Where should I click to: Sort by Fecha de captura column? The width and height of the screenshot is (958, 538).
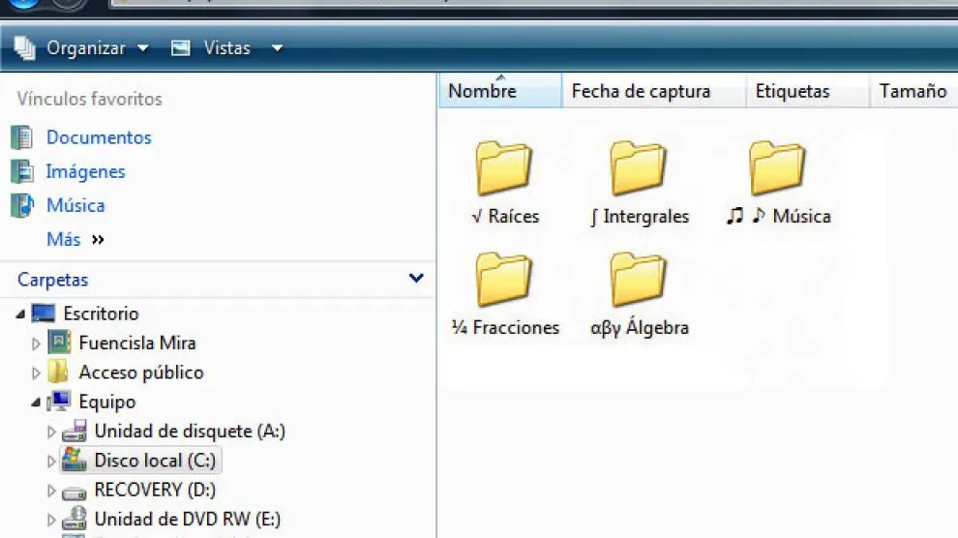641,92
